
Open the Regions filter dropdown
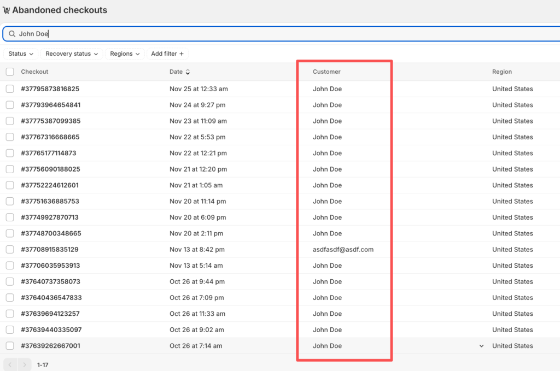pyautogui.click(x=125, y=54)
